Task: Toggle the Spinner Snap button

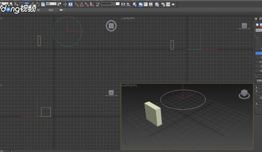Action: (92, 5)
